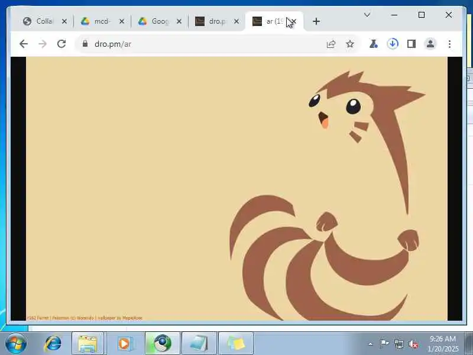Click the forward navigation arrow
Image resolution: width=473 pixels, height=355 pixels.
coord(43,44)
